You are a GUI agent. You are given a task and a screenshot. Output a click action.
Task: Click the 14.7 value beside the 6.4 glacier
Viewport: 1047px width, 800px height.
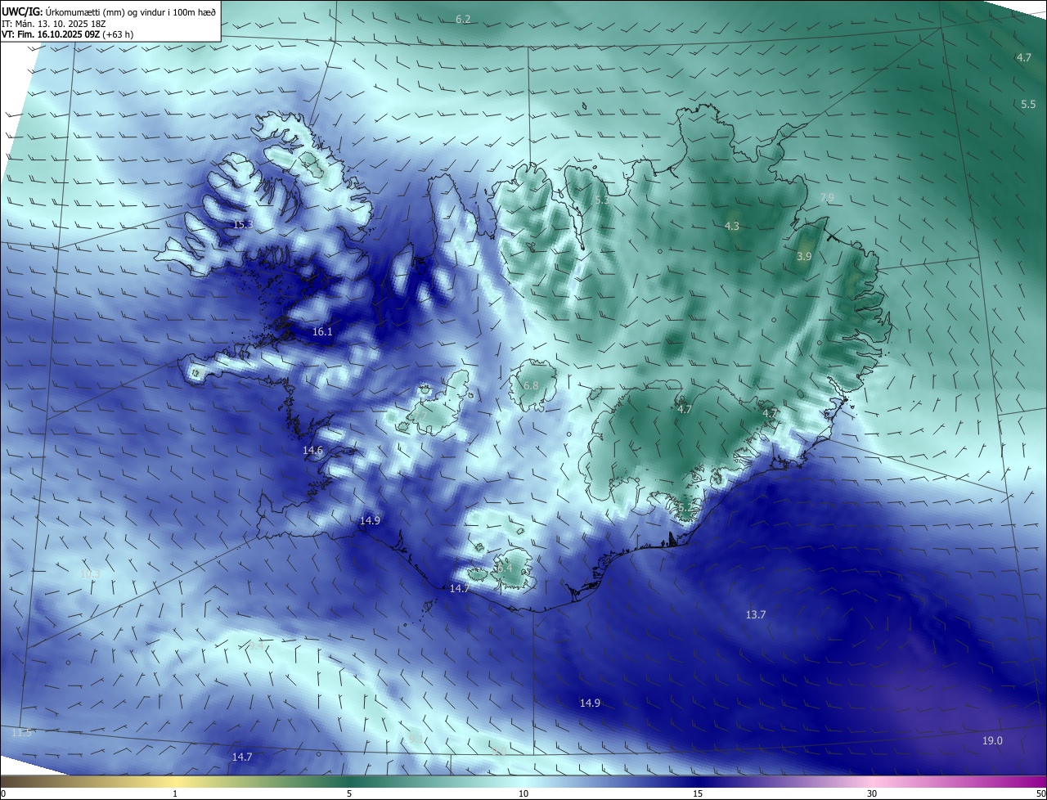[459, 589]
